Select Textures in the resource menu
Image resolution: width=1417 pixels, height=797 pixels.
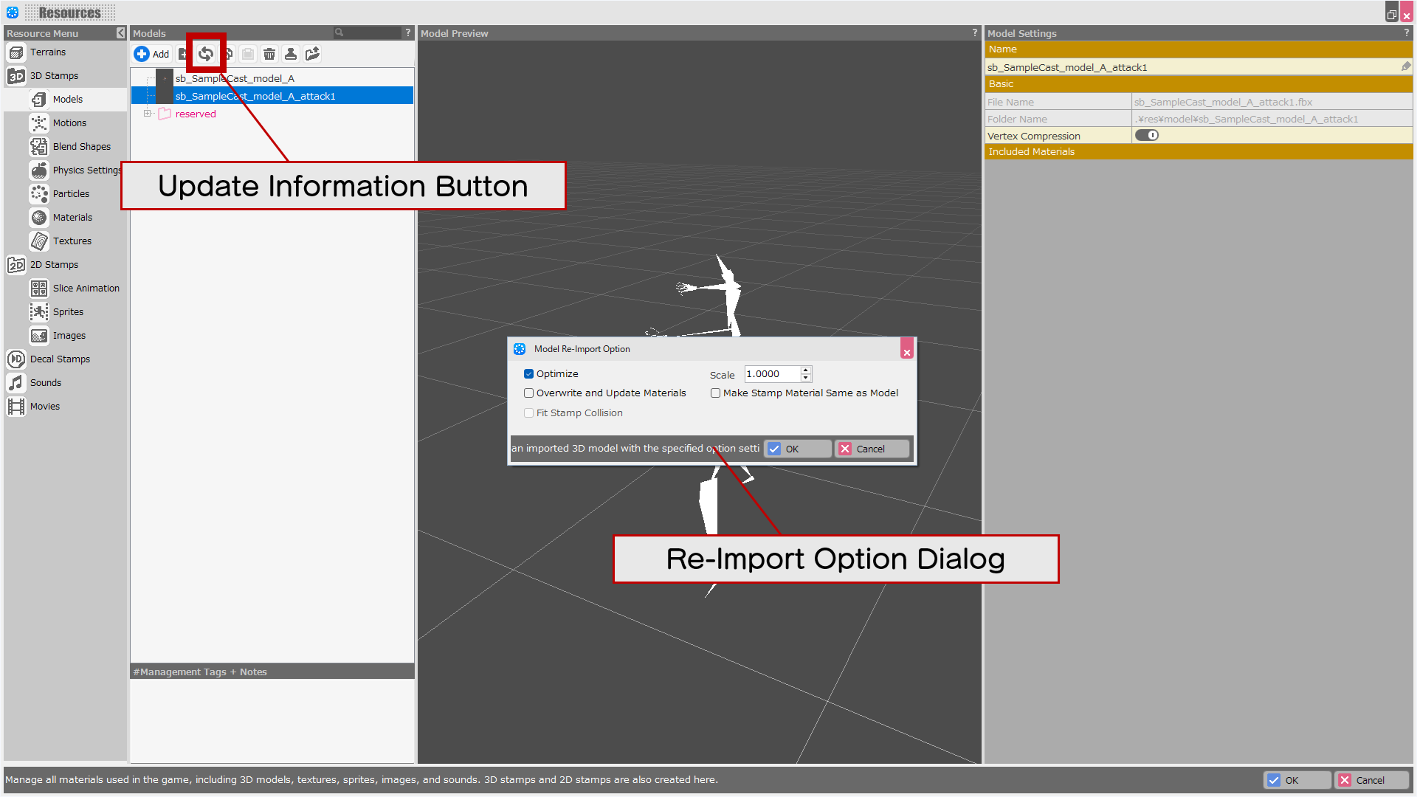click(72, 241)
